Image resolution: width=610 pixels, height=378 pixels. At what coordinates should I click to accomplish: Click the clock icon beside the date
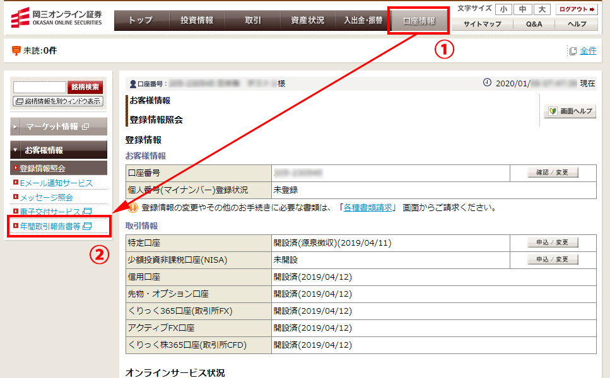point(487,83)
